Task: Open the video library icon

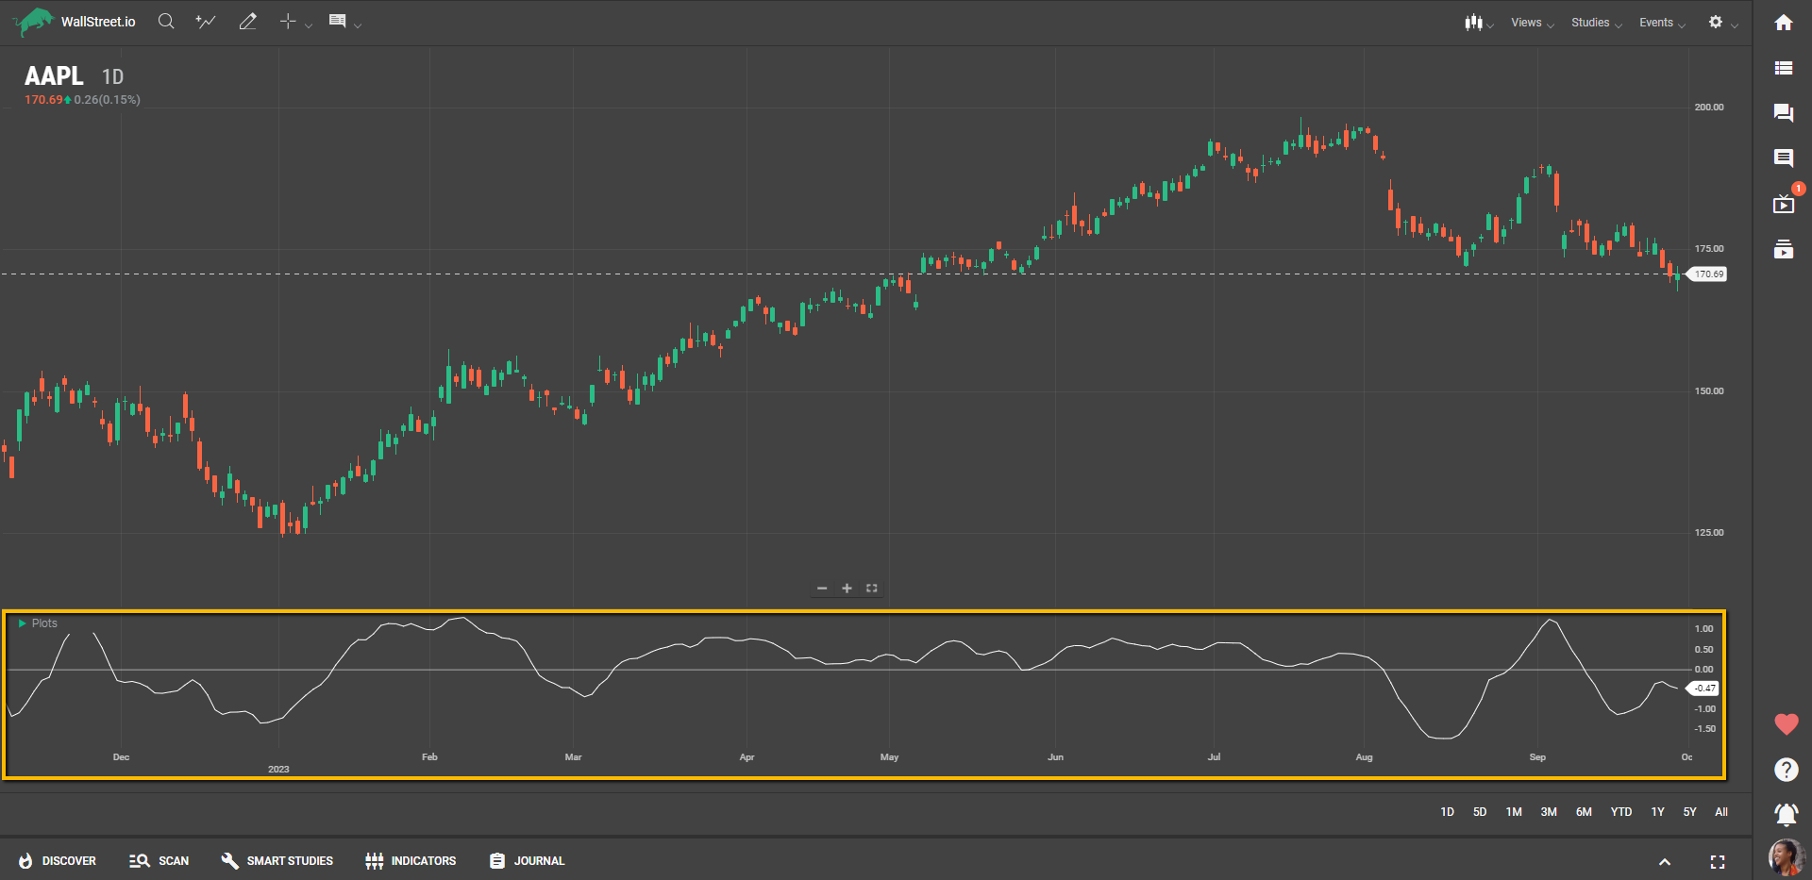Action: coord(1784,249)
